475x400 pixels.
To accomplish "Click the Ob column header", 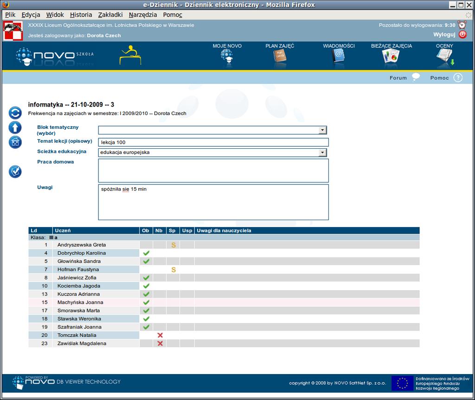I will pos(146,230).
